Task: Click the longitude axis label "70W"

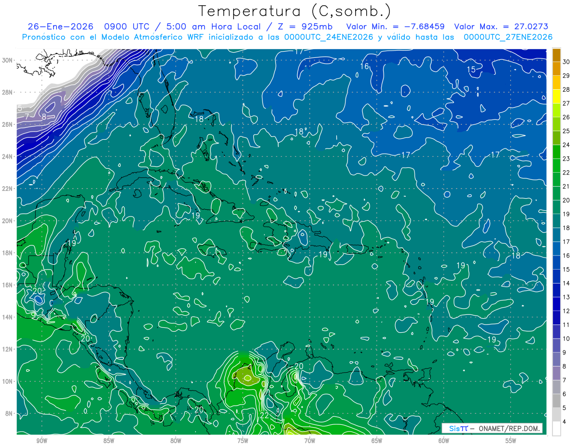Action: tap(310, 441)
